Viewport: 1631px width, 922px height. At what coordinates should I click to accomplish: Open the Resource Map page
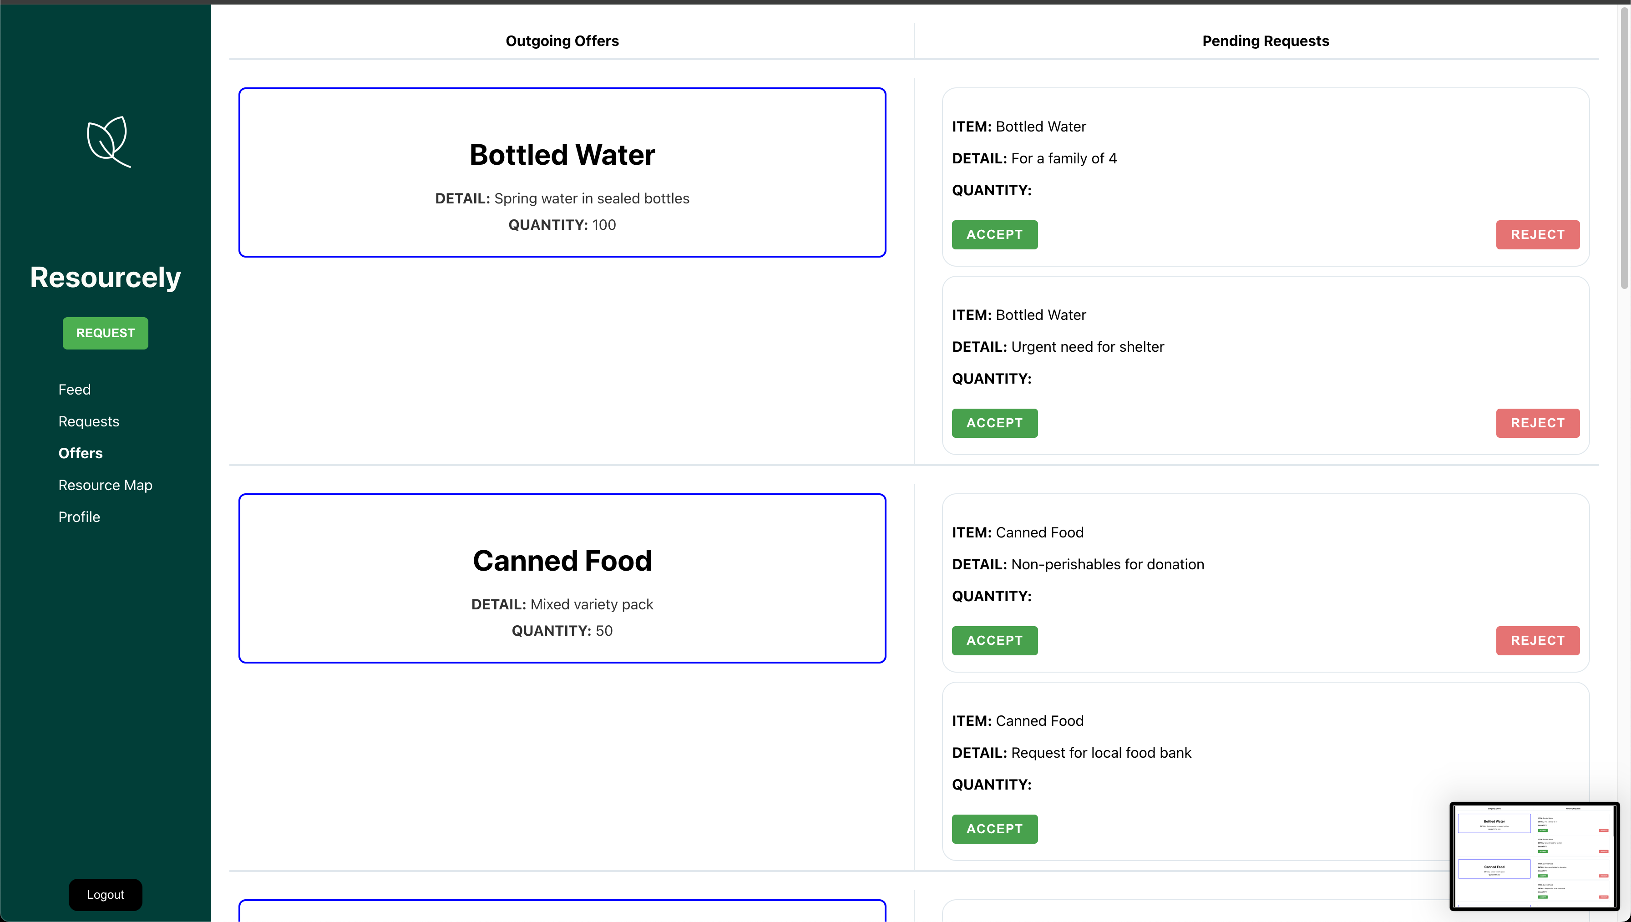click(x=105, y=485)
